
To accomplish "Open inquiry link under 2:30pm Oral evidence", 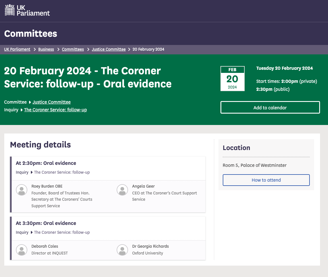I will point(62,172).
